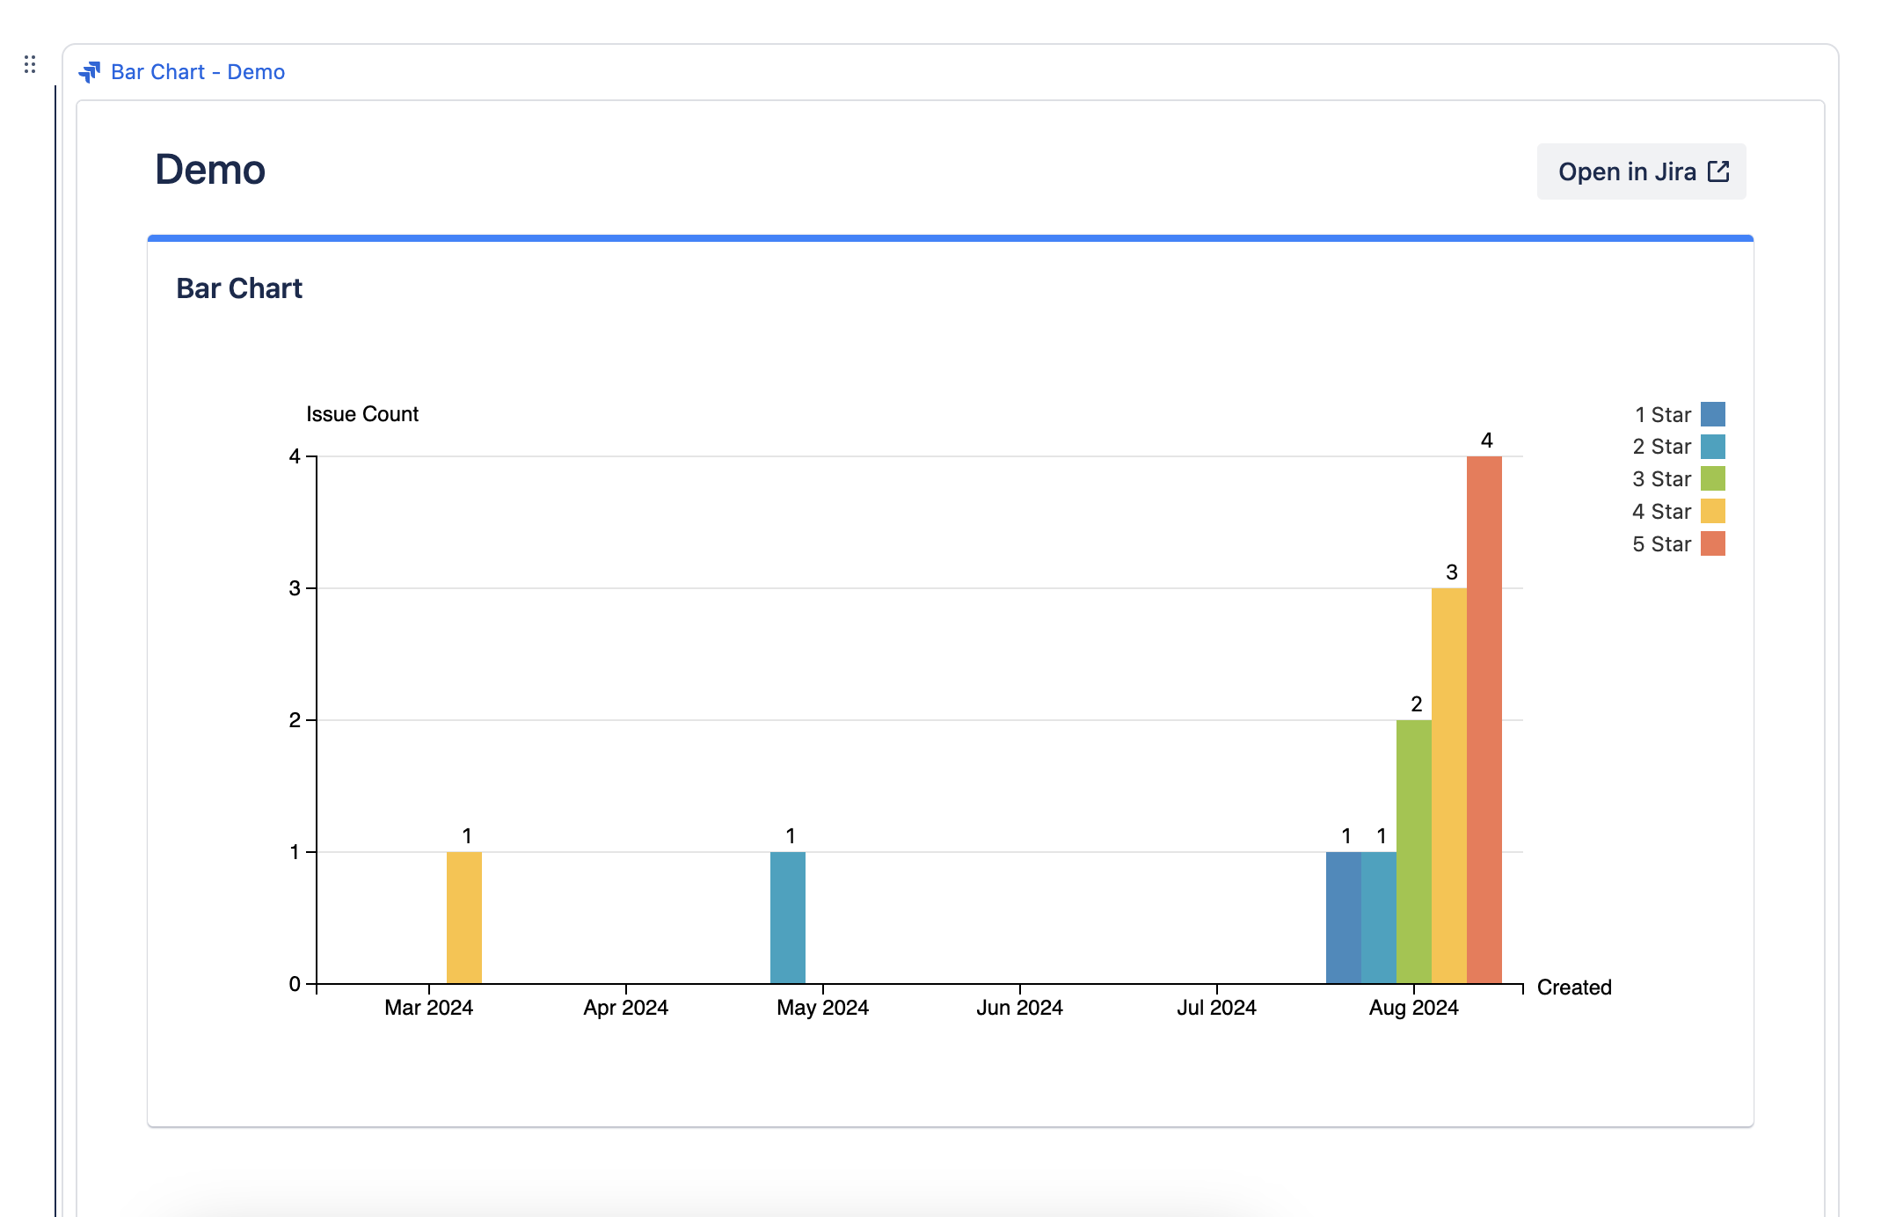Click the tallest orange bar with value 4
The width and height of the screenshot is (1896, 1217).
(1484, 719)
